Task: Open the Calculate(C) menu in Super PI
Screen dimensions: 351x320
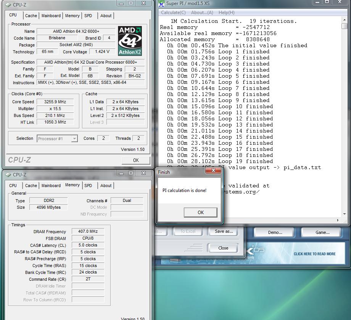Action: pos(173,13)
